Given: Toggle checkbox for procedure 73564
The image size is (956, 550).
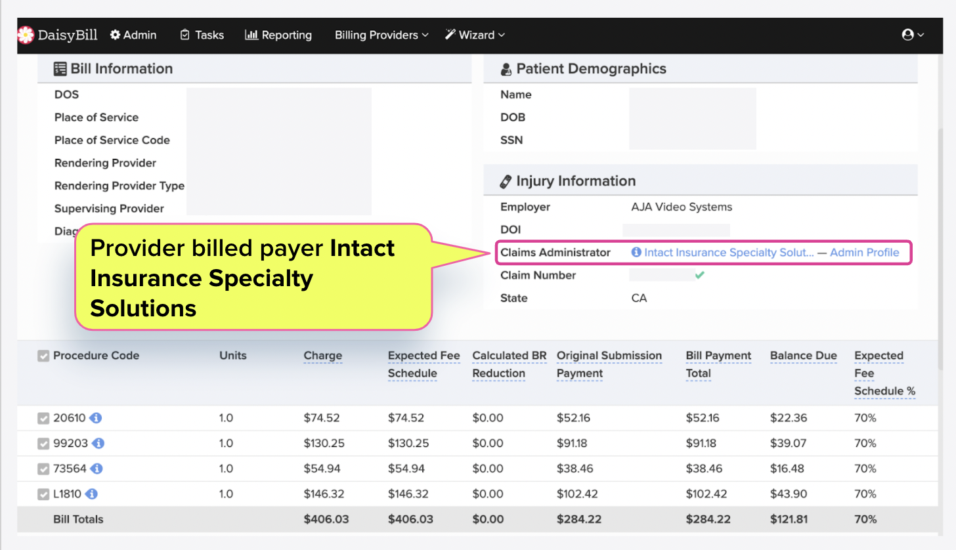Looking at the screenshot, I should (43, 469).
